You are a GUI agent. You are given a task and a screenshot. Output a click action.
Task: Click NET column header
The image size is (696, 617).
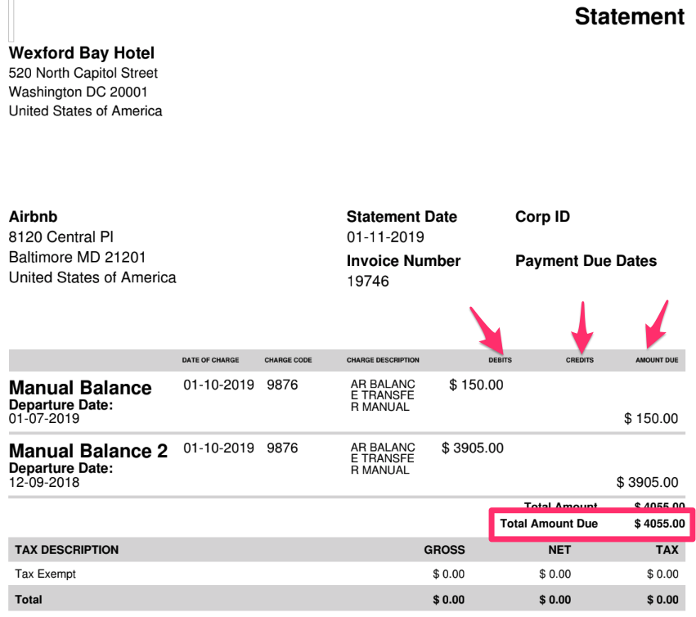(559, 550)
